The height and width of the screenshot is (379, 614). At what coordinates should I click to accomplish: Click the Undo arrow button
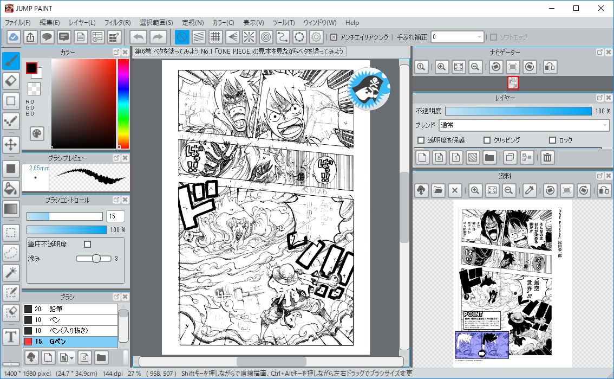click(138, 37)
